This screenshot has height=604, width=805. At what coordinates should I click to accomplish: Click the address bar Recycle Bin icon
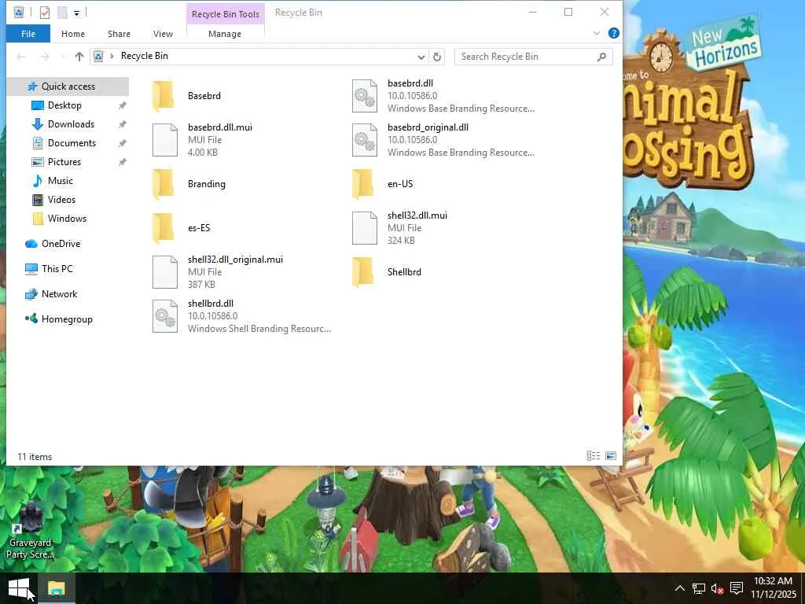[98, 56]
